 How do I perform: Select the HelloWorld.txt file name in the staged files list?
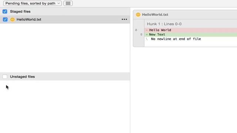pyautogui.click(x=29, y=20)
